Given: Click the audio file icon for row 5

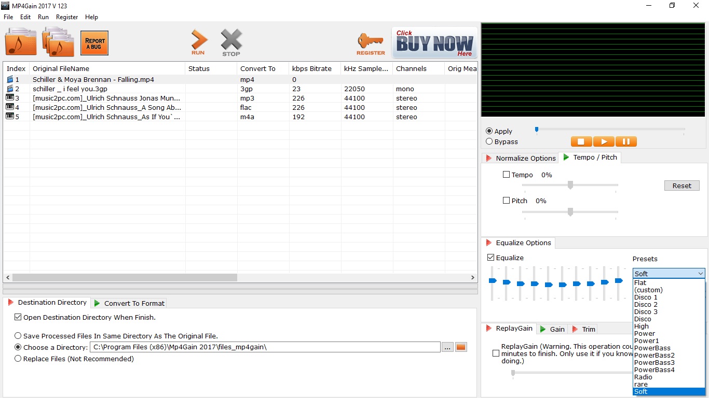Looking at the screenshot, I should coord(10,117).
